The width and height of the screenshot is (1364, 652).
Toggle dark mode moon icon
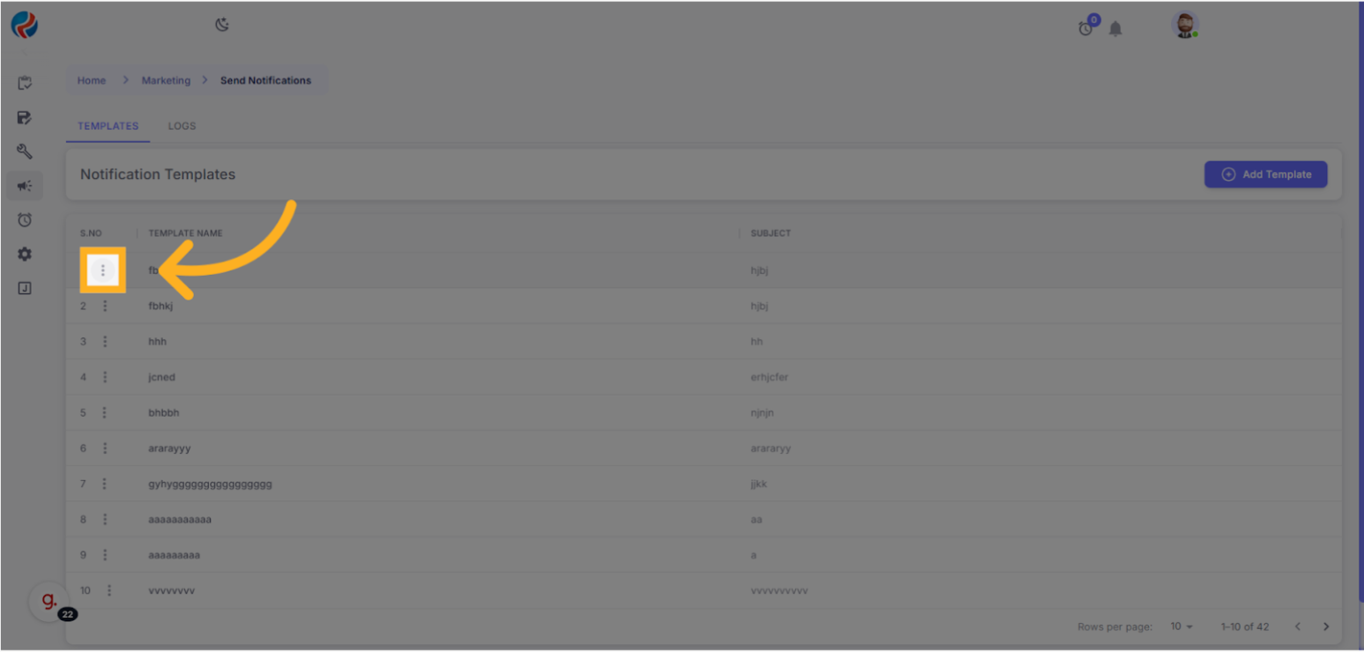point(222,25)
